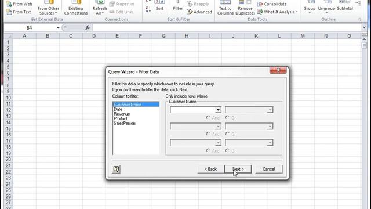
Task: Cancel the Query Wizard
Action: click(269, 169)
